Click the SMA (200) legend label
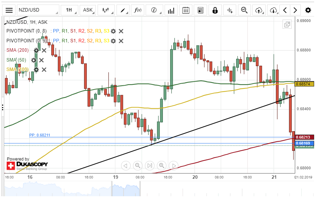The width and height of the screenshot is (318, 198). click(x=18, y=50)
